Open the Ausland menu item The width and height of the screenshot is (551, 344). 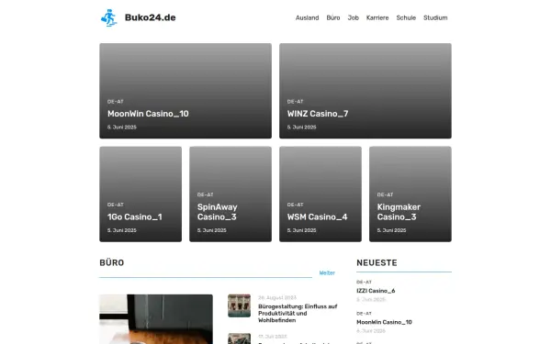pos(307,17)
